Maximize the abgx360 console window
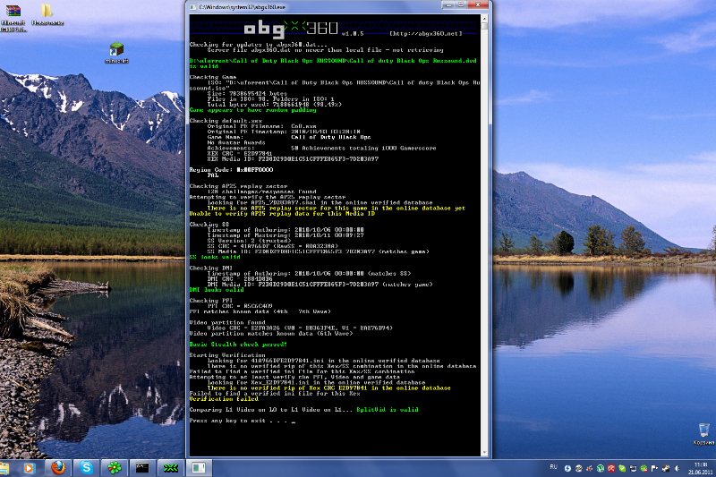716x477 pixels. click(x=463, y=5)
